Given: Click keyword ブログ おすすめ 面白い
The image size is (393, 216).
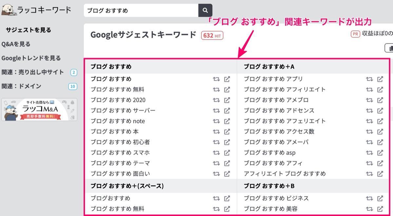Looking at the screenshot, I should tap(120, 173).
